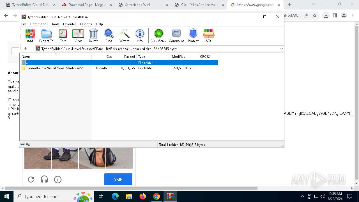Image resolution: width=359 pixels, height=202 pixels.
Task: Switch to Click "Allow" to receive tab
Action: (x=199, y=5)
